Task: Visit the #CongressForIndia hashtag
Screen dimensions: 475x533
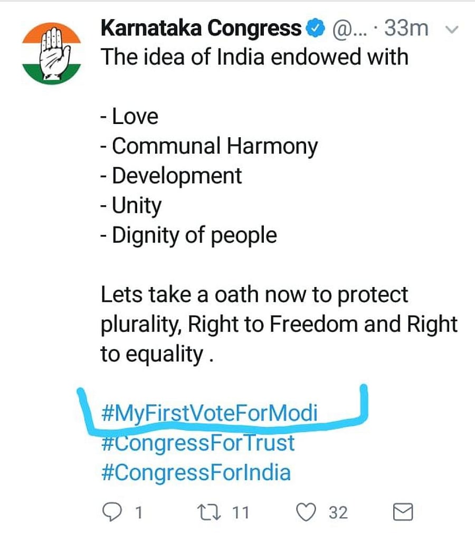Action: coord(195,472)
